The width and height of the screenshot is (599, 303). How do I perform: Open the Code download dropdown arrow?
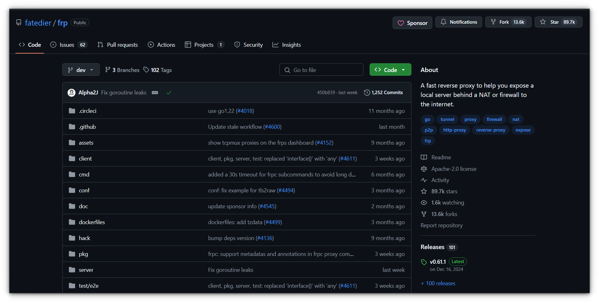point(404,70)
